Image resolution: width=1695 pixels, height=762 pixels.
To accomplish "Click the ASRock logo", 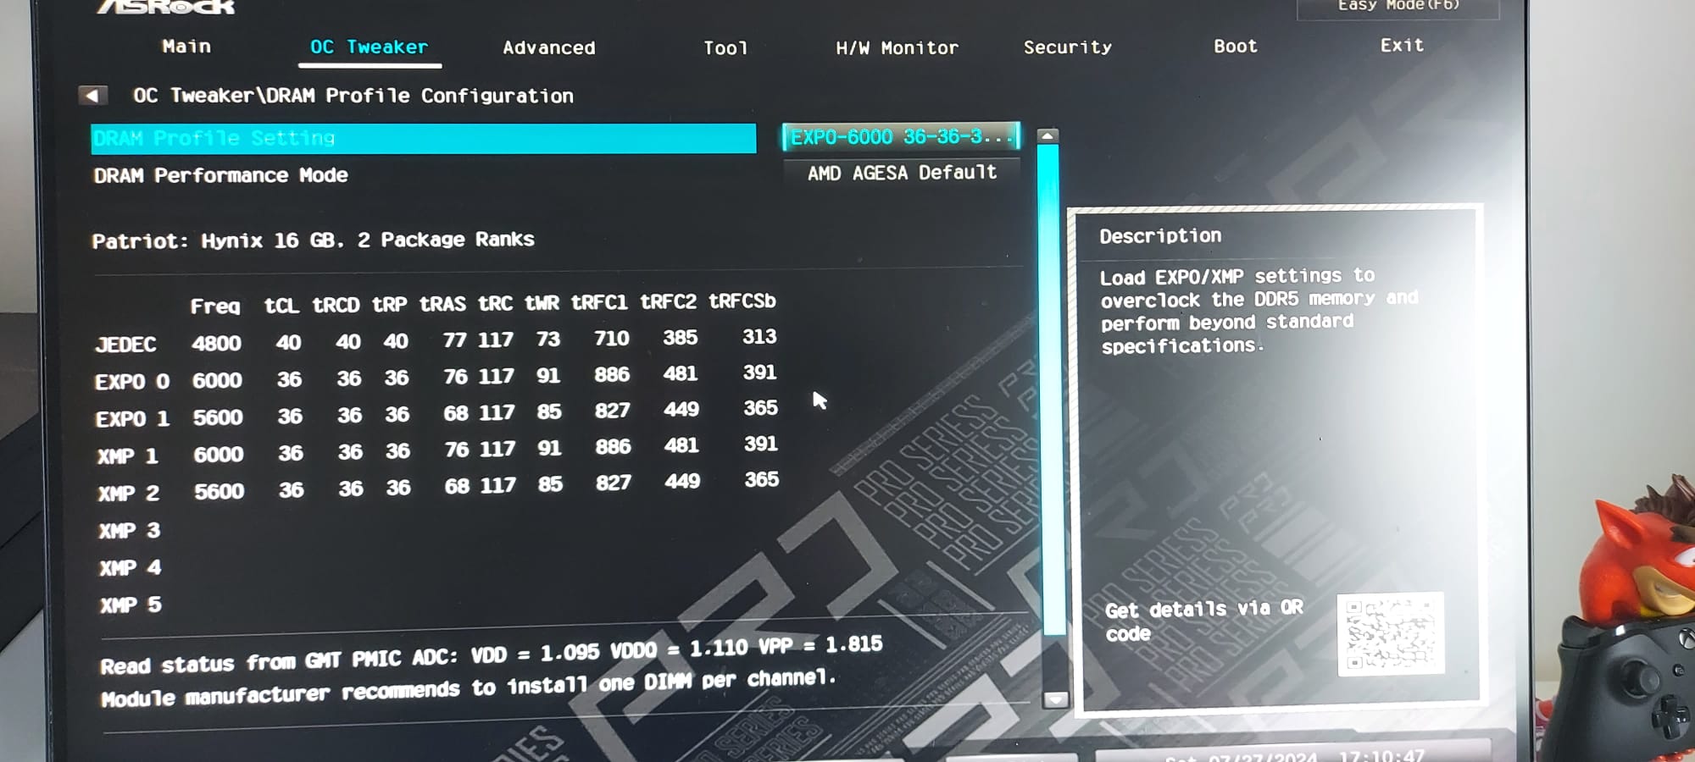I will click(165, 7).
